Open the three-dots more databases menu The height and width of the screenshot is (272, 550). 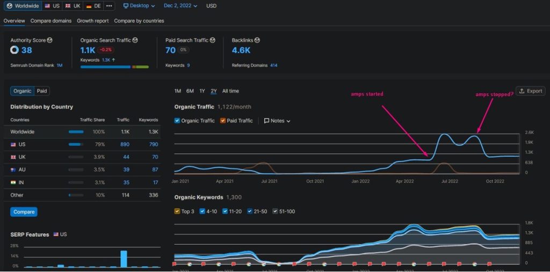109,6
